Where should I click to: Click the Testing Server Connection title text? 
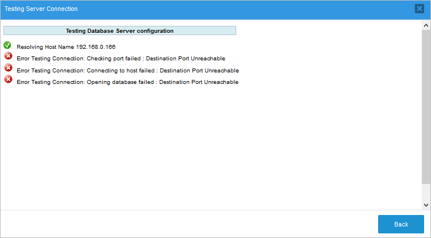pyautogui.click(x=41, y=9)
